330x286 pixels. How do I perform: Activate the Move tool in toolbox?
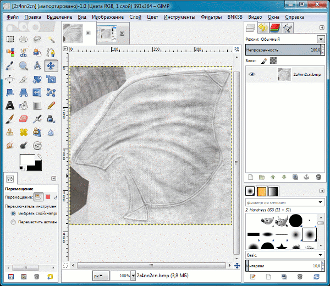click(51, 66)
